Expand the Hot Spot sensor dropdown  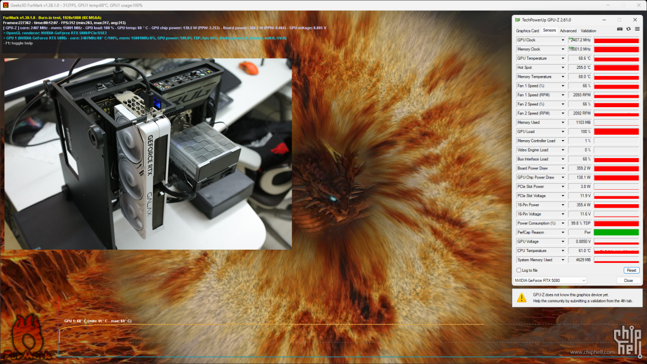click(563, 68)
